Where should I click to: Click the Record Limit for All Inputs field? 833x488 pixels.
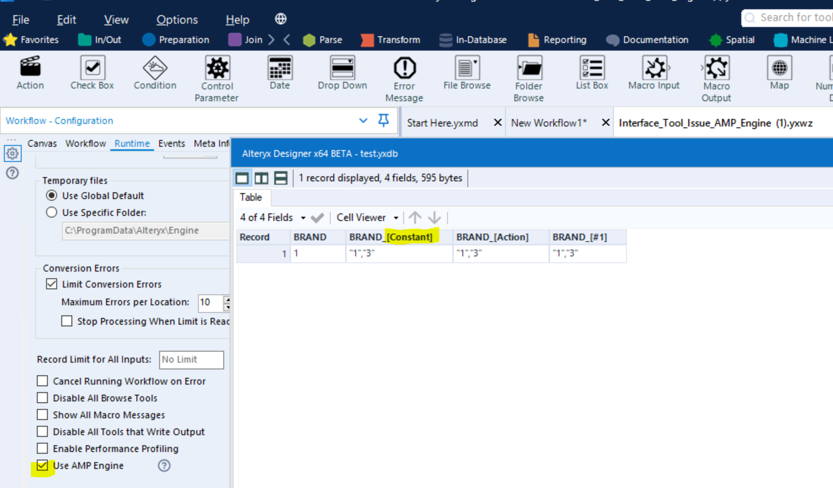(x=191, y=360)
